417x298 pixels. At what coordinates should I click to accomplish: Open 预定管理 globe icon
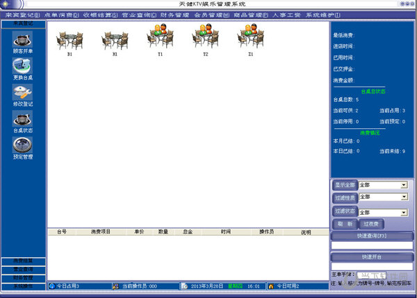(23, 145)
